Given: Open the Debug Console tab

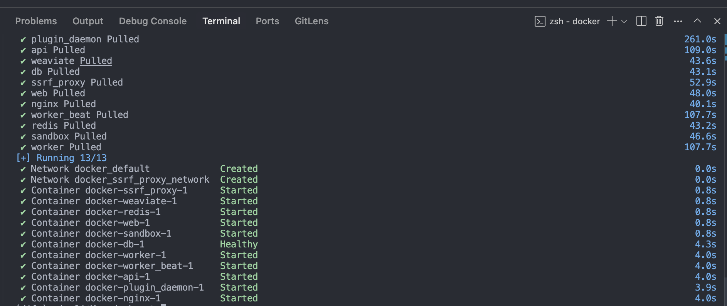Looking at the screenshot, I should (153, 21).
